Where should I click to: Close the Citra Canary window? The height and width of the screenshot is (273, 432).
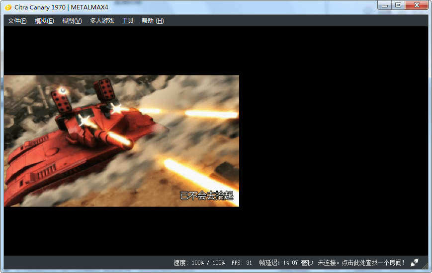[x=417, y=5]
